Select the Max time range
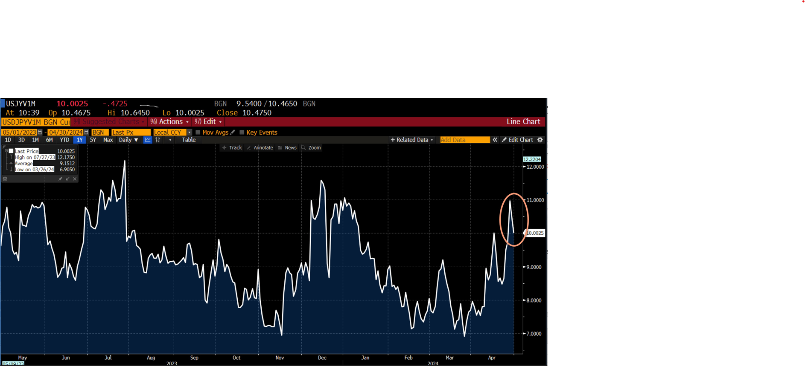Screen dimensions: 805x366 (108, 140)
